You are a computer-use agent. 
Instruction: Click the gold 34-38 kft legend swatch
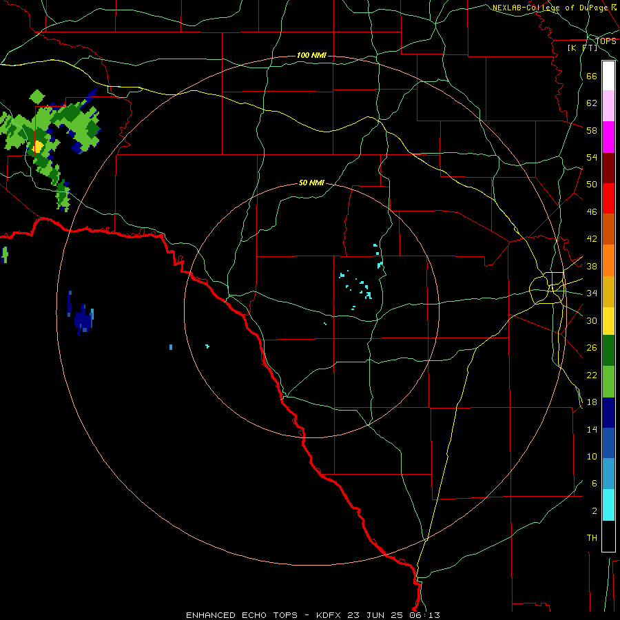(x=608, y=291)
